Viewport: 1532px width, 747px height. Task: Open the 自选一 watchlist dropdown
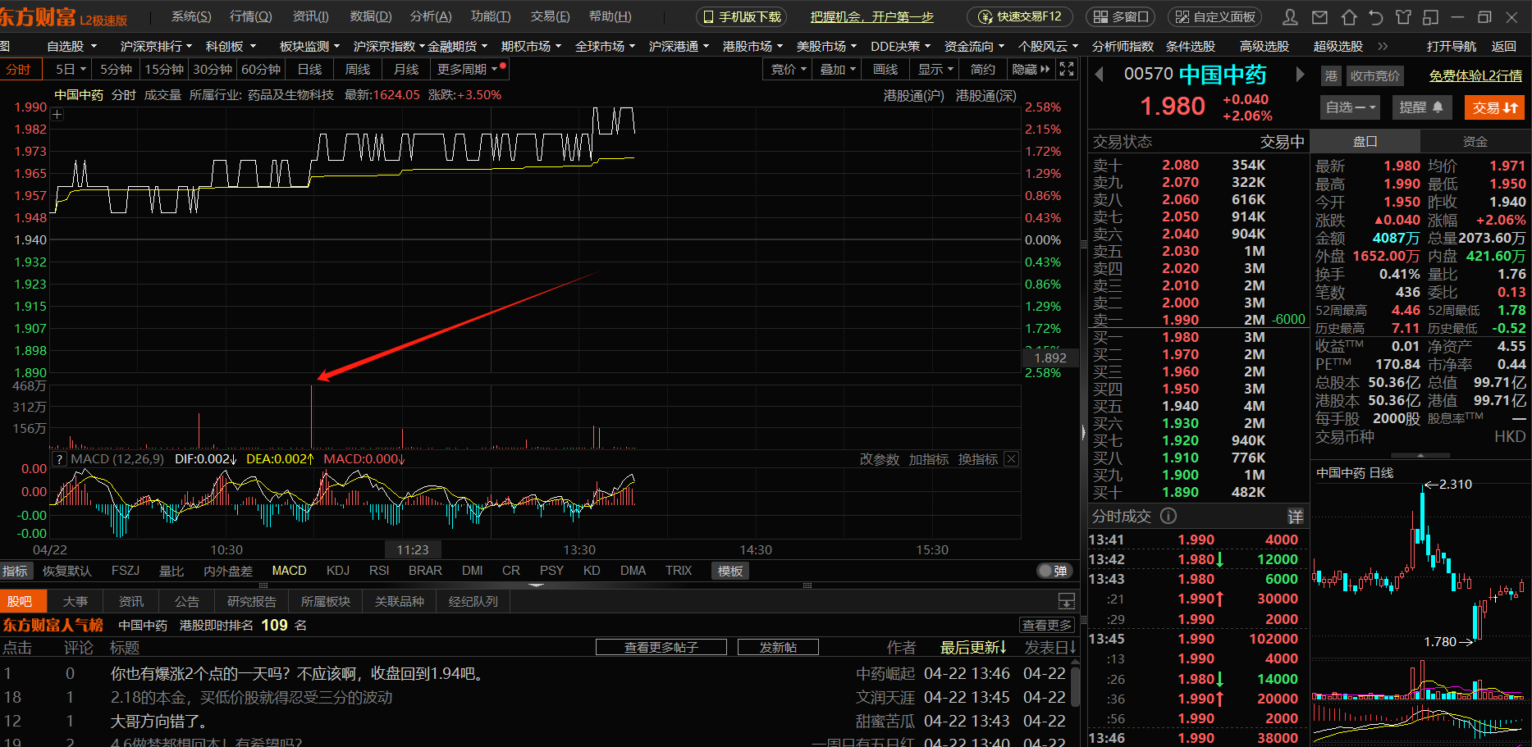pos(1350,107)
